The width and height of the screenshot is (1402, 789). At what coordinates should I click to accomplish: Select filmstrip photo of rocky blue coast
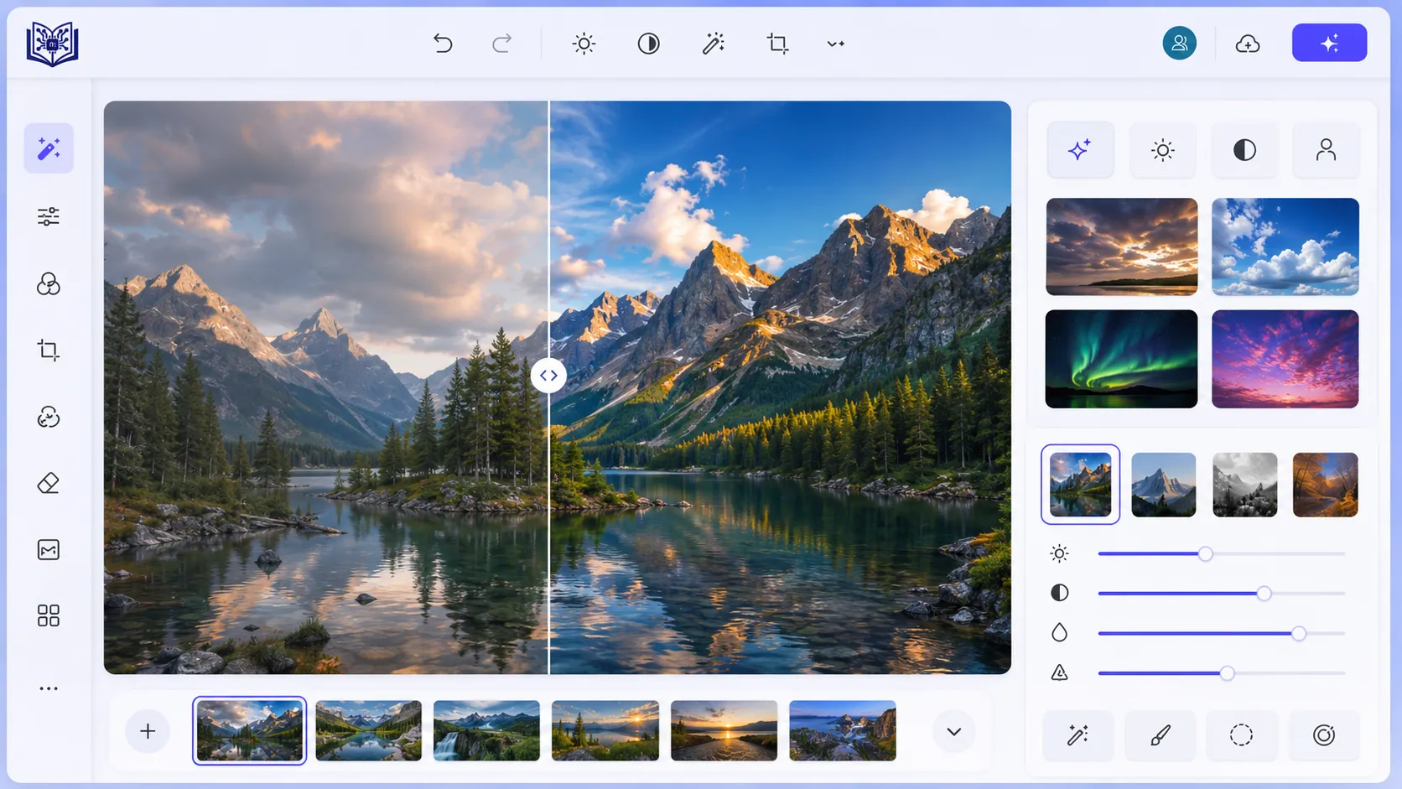[x=843, y=730]
